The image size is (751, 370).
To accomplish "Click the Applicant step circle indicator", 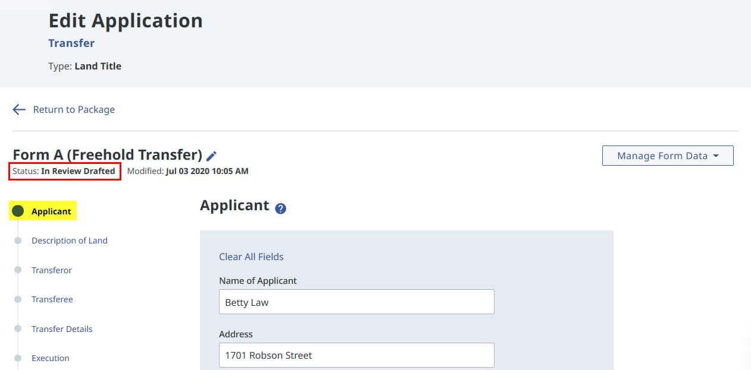I will coord(18,211).
